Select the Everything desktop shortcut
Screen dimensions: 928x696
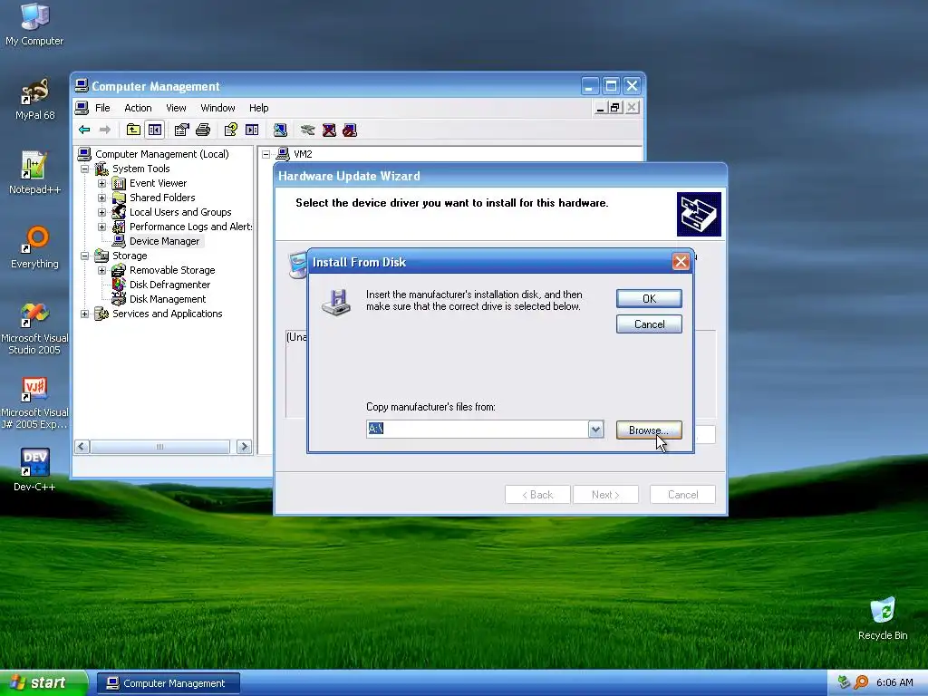pyautogui.click(x=34, y=248)
